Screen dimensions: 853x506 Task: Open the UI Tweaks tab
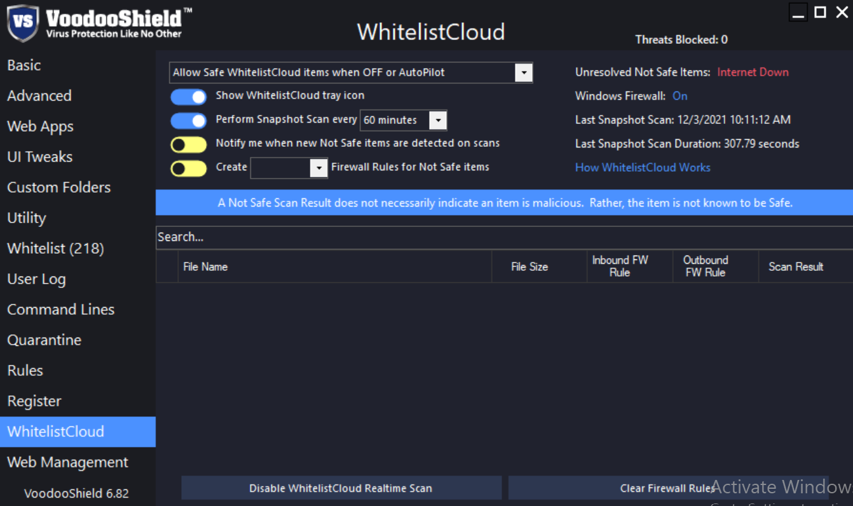coord(78,157)
